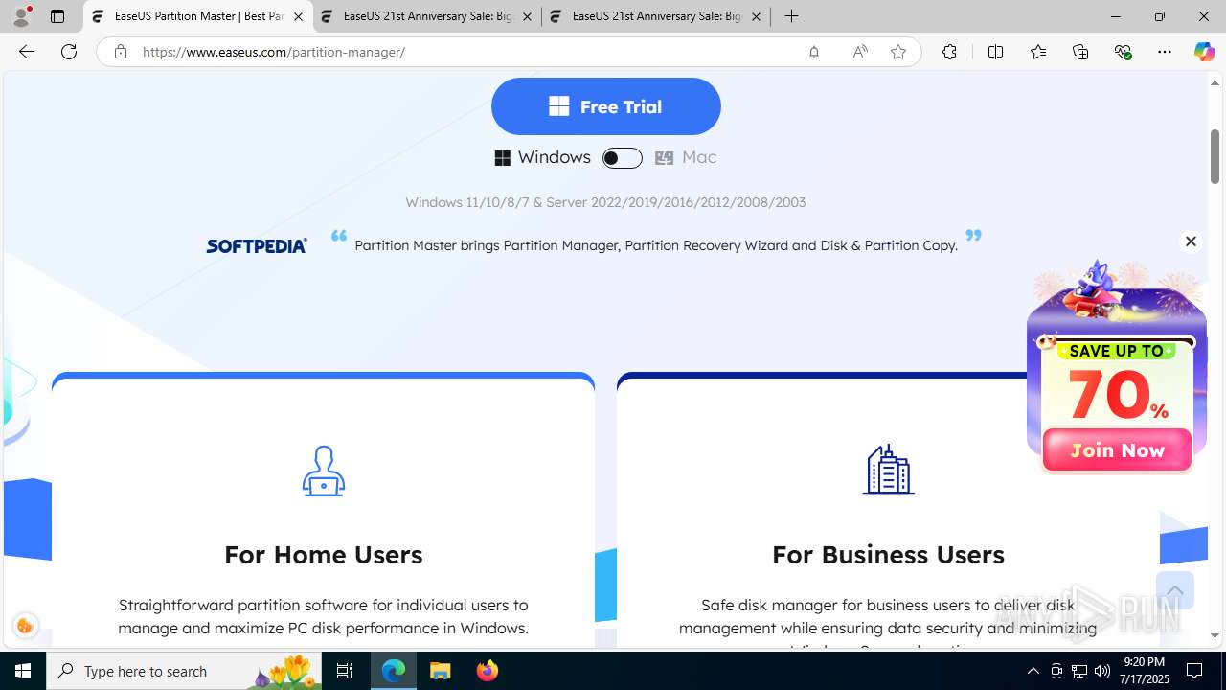This screenshot has width=1226, height=690.
Task: Click Join Now on sale banner
Action: point(1117,450)
